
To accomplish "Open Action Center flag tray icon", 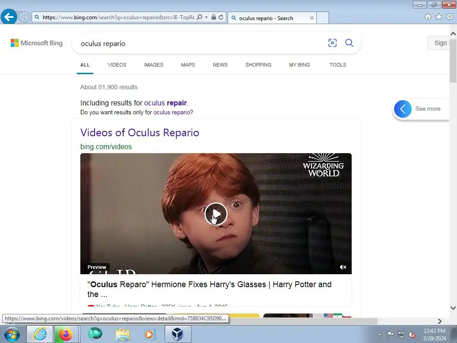I will [x=390, y=335].
